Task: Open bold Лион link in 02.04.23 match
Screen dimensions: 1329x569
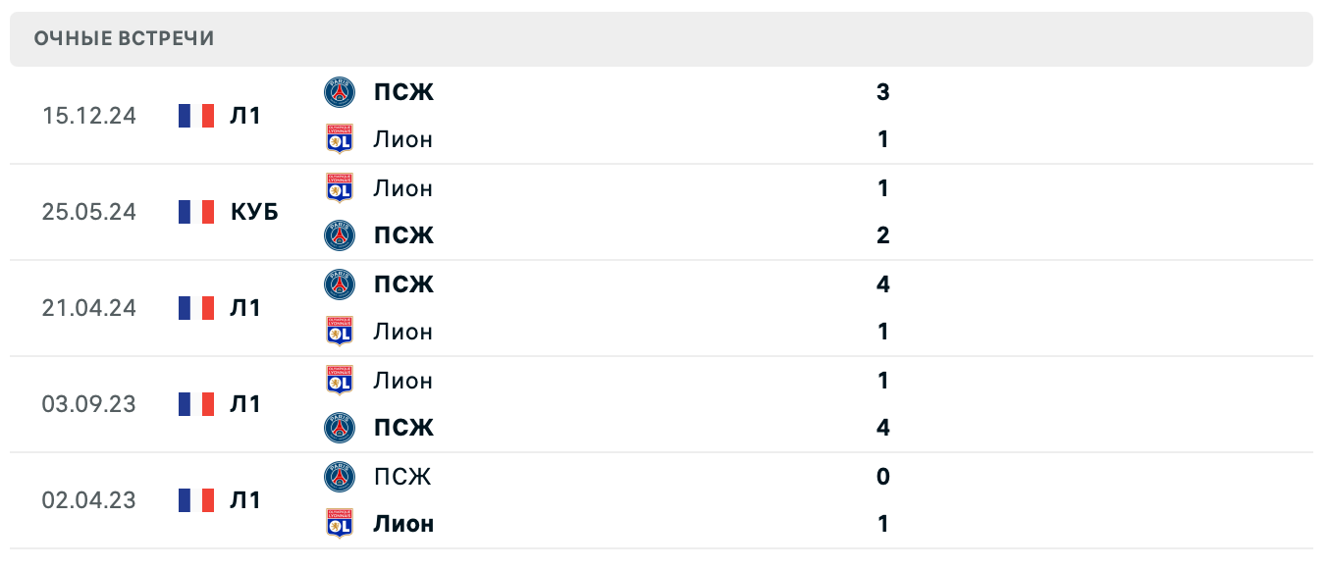Action: point(403,524)
